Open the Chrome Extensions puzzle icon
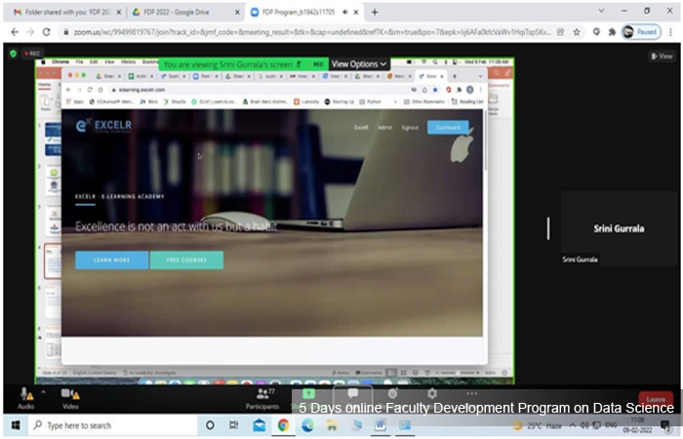 [x=612, y=32]
